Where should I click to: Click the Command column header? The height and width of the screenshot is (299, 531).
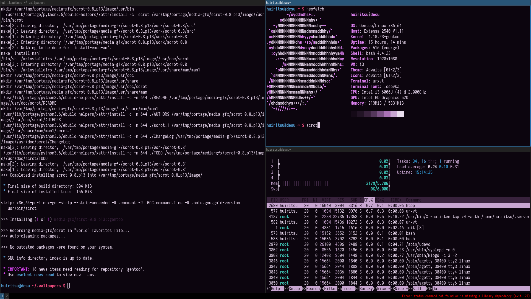pyautogui.click(x=413, y=200)
